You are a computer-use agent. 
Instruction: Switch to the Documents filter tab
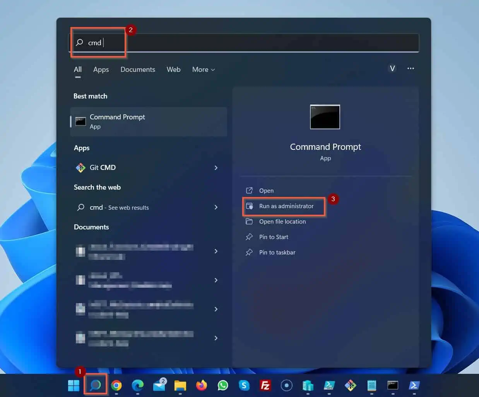point(138,70)
